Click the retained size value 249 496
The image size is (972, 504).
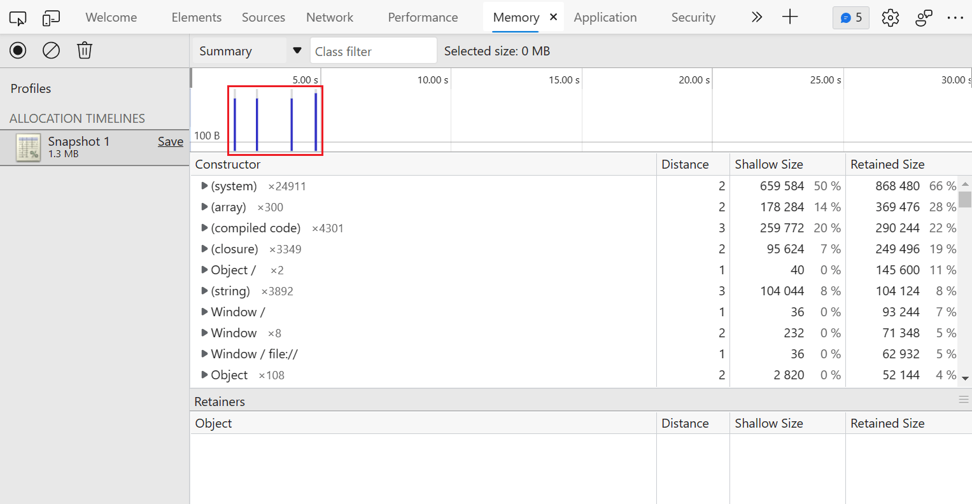point(898,249)
